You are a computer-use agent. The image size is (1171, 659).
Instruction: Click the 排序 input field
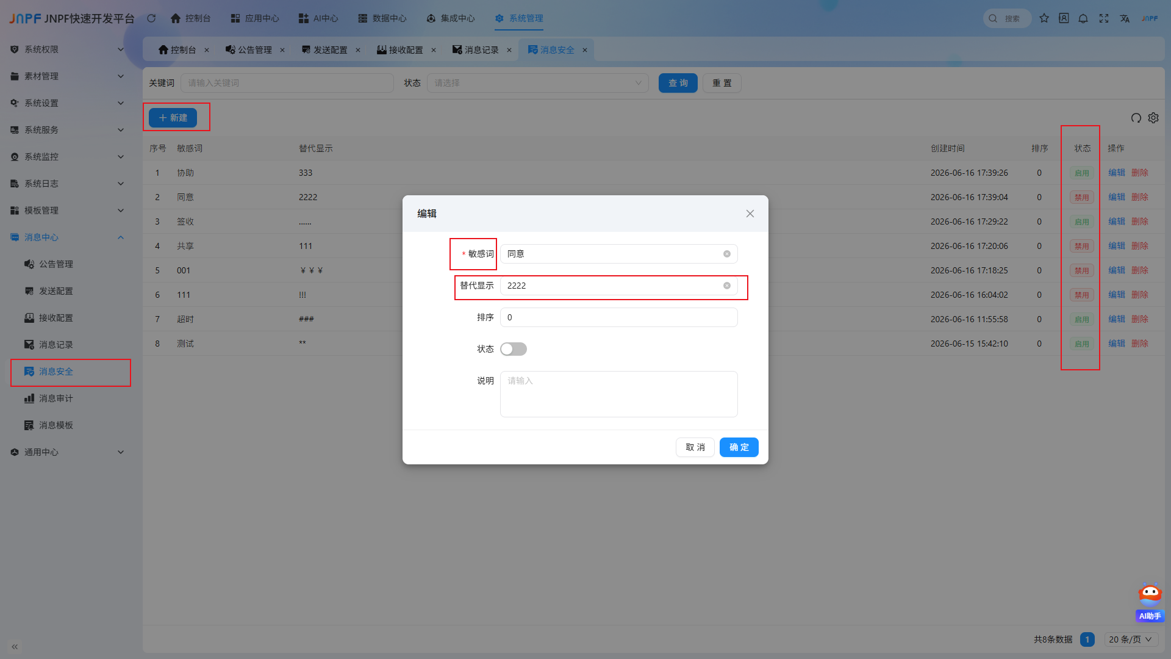pos(619,317)
